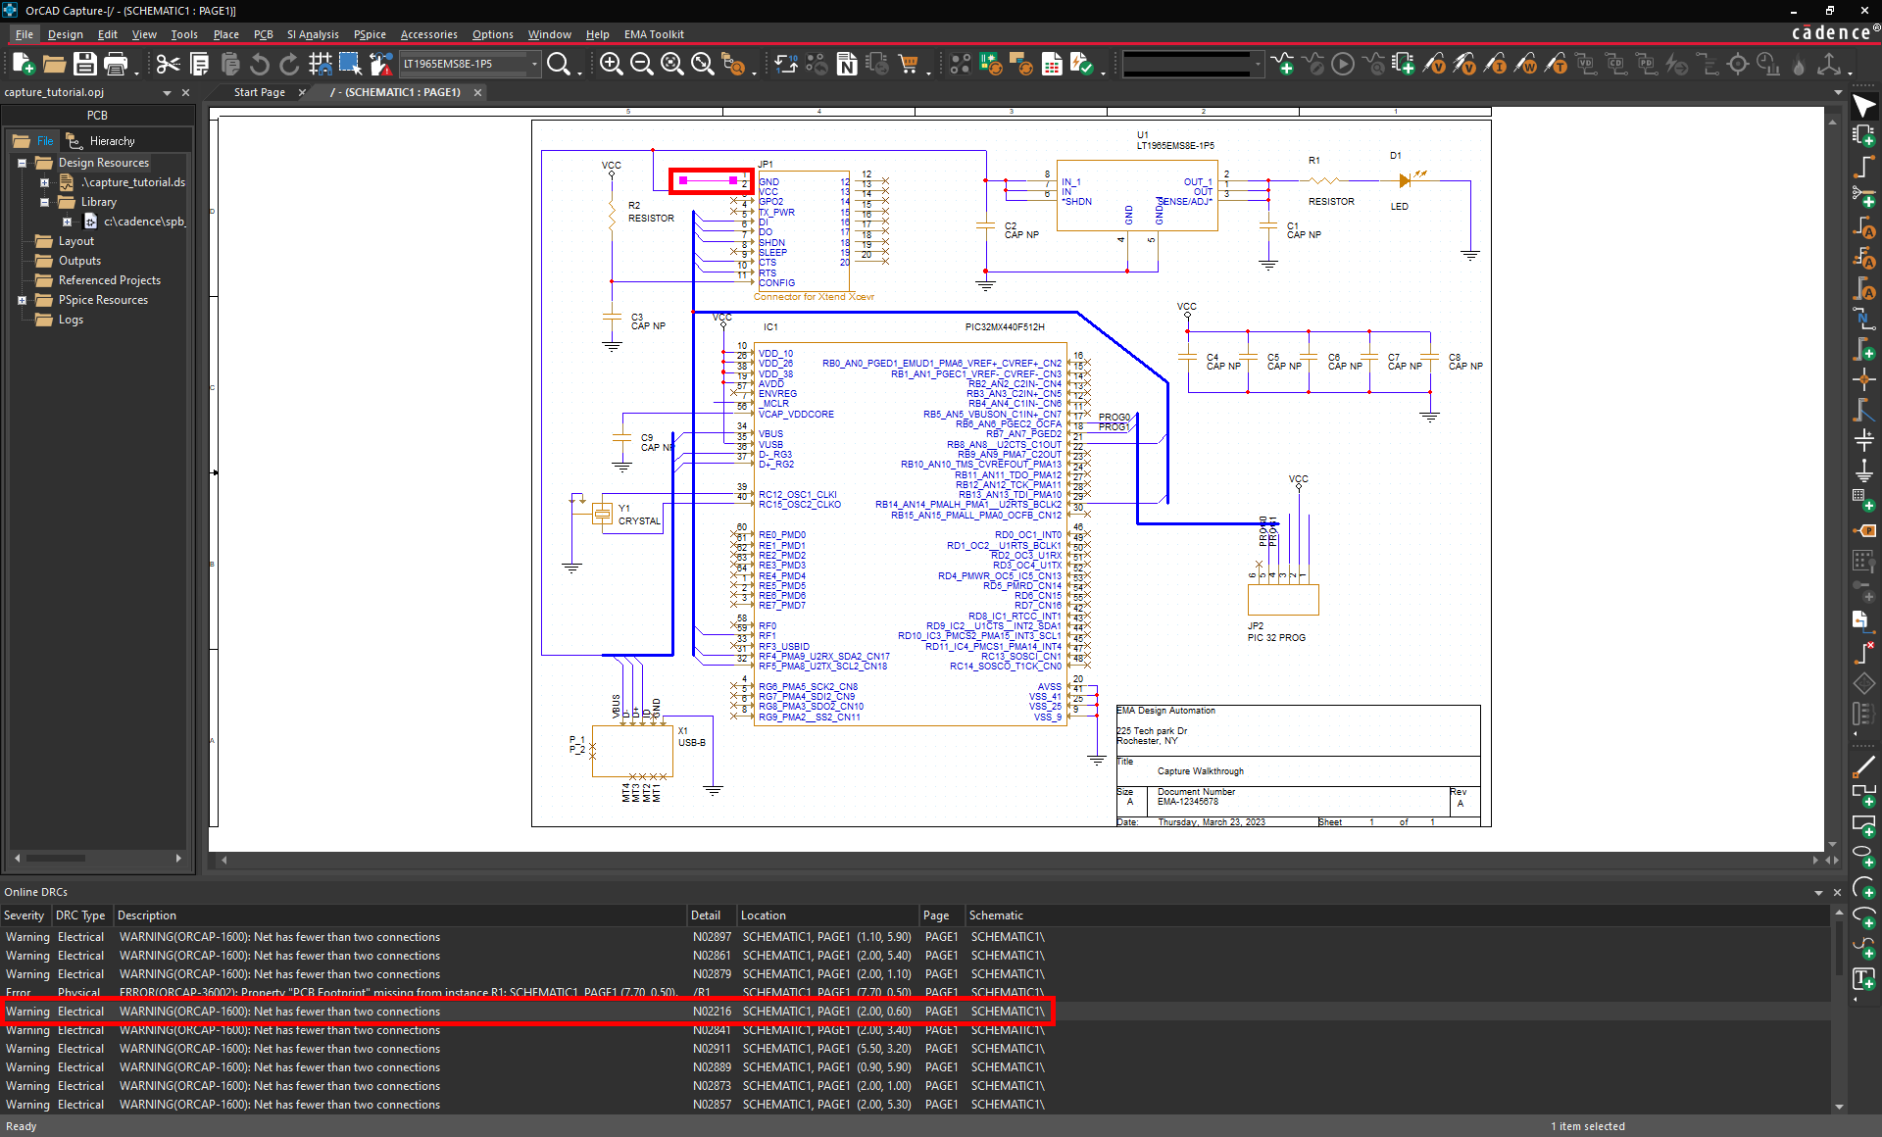Open the Place menu

click(225, 34)
